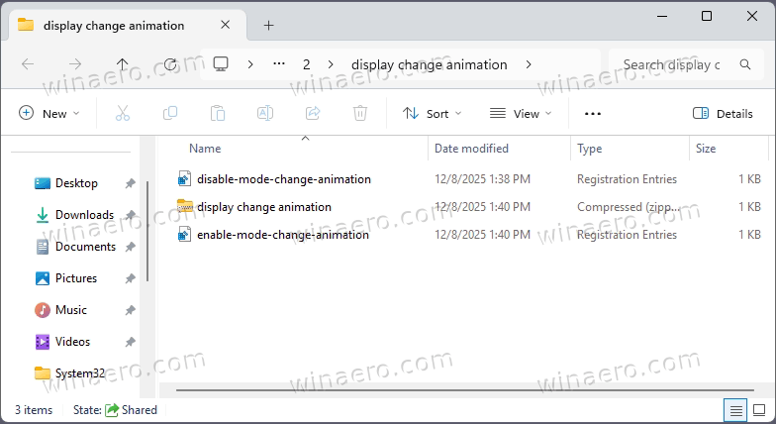Screen dimensions: 776x424
Task: Open the Sort dropdown menu
Action: click(432, 113)
